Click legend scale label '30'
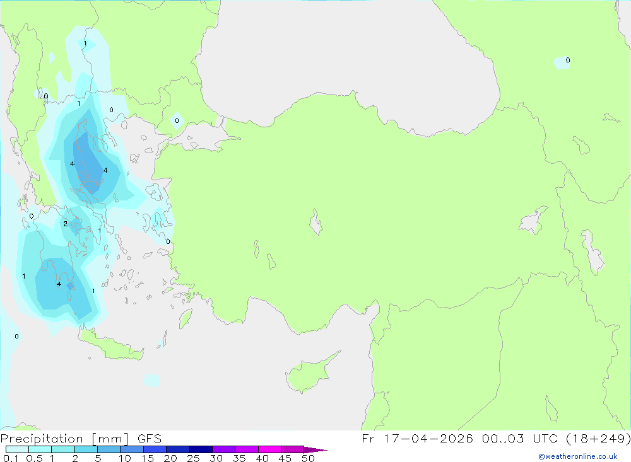Image resolution: width=631 pixels, height=462 pixels. 216,458
